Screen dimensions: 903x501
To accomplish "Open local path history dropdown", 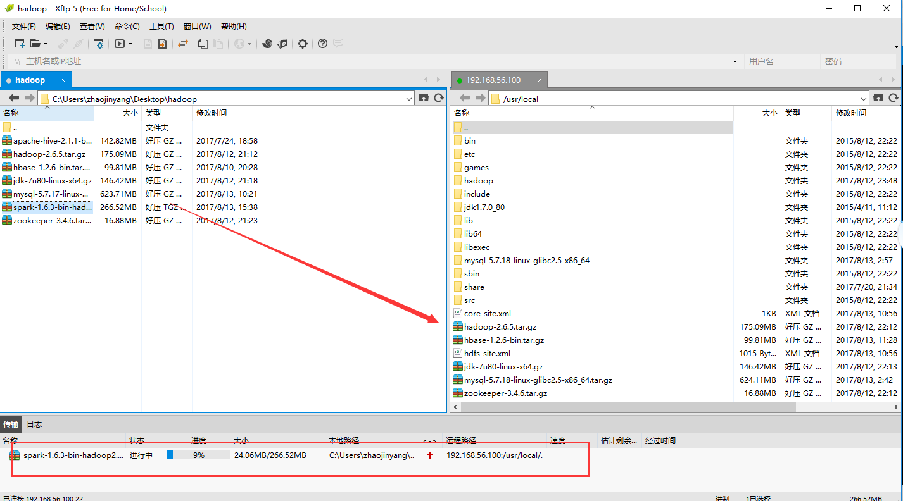I will click(408, 99).
